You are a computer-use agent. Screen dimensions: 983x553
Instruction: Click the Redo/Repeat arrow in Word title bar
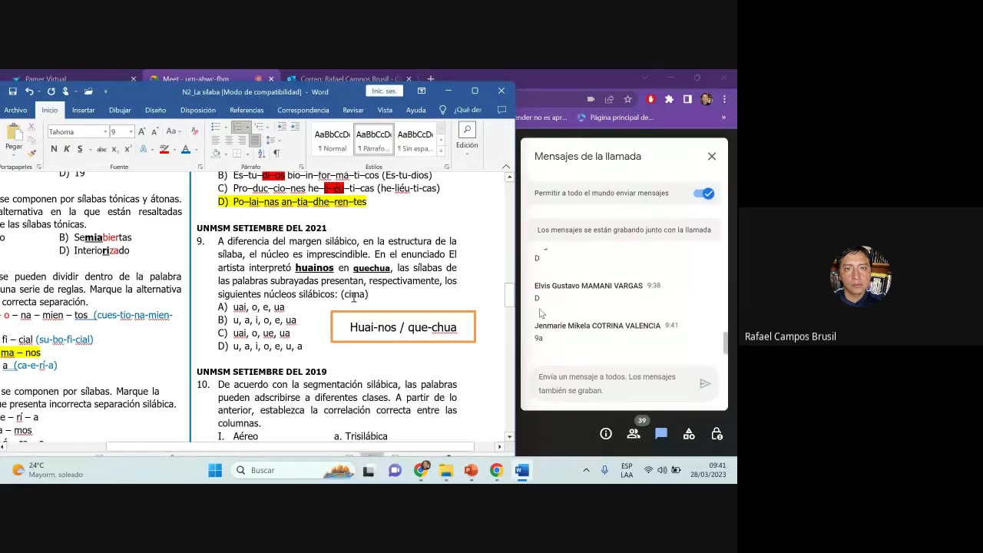click(x=51, y=91)
